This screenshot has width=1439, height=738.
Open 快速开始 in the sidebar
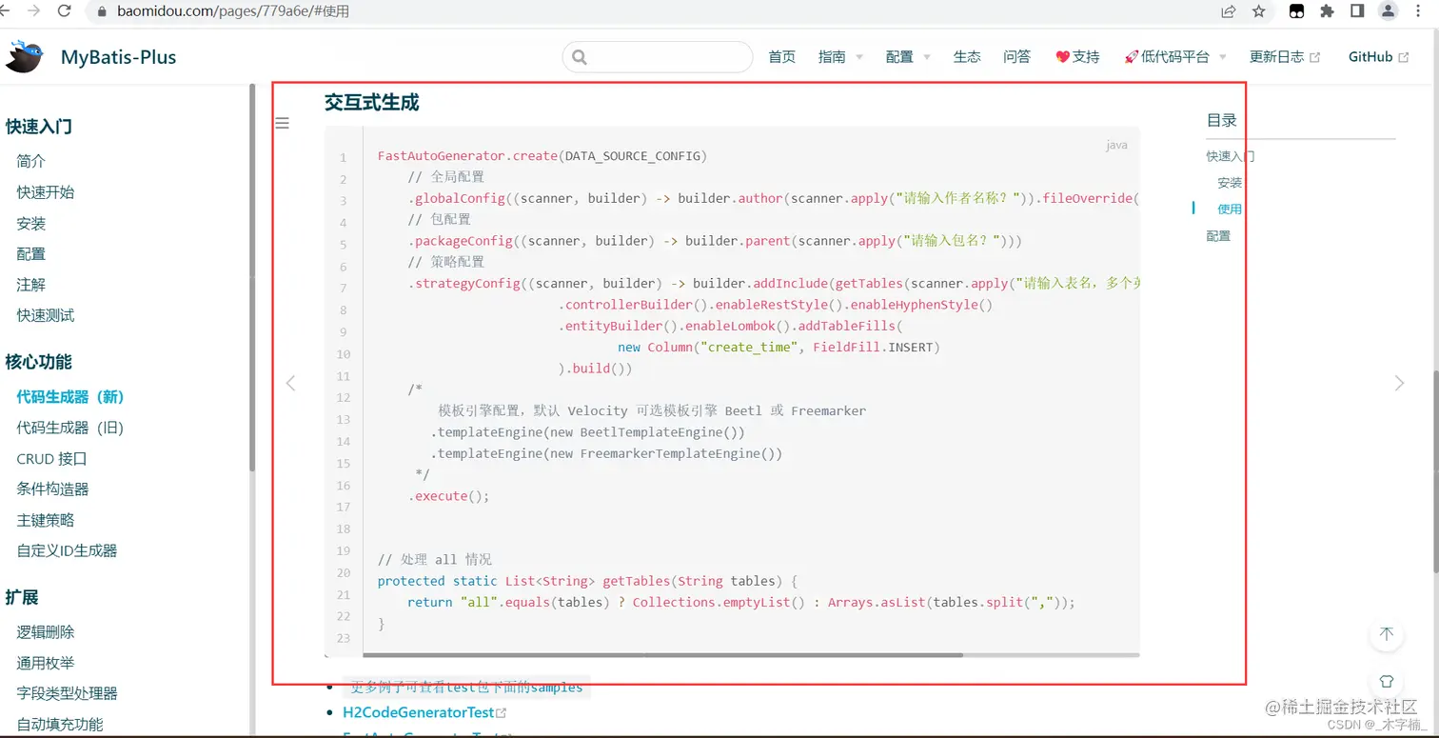tap(46, 192)
